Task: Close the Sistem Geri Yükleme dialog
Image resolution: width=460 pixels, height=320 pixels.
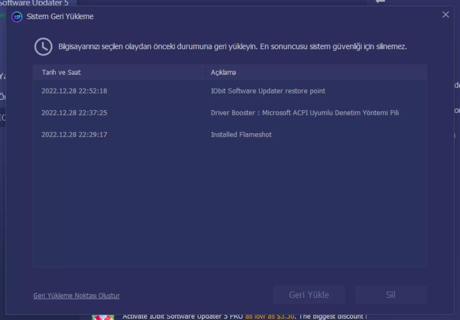Action: [445, 15]
